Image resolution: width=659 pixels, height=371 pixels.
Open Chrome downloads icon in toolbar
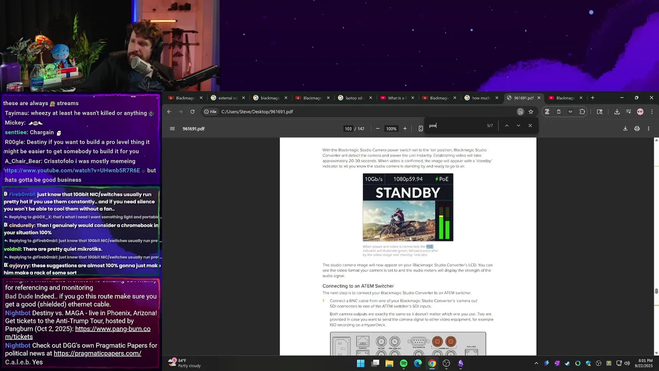click(x=617, y=112)
